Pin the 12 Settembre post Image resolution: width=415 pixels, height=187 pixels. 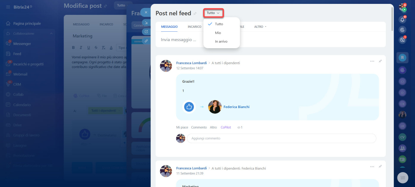(x=380, y=61)
